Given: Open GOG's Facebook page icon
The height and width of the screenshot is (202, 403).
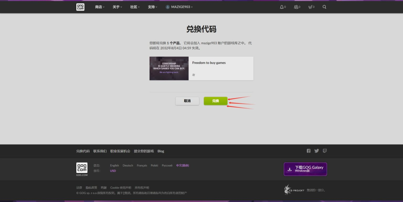Looking at the screenshot, I should (309, 151).
